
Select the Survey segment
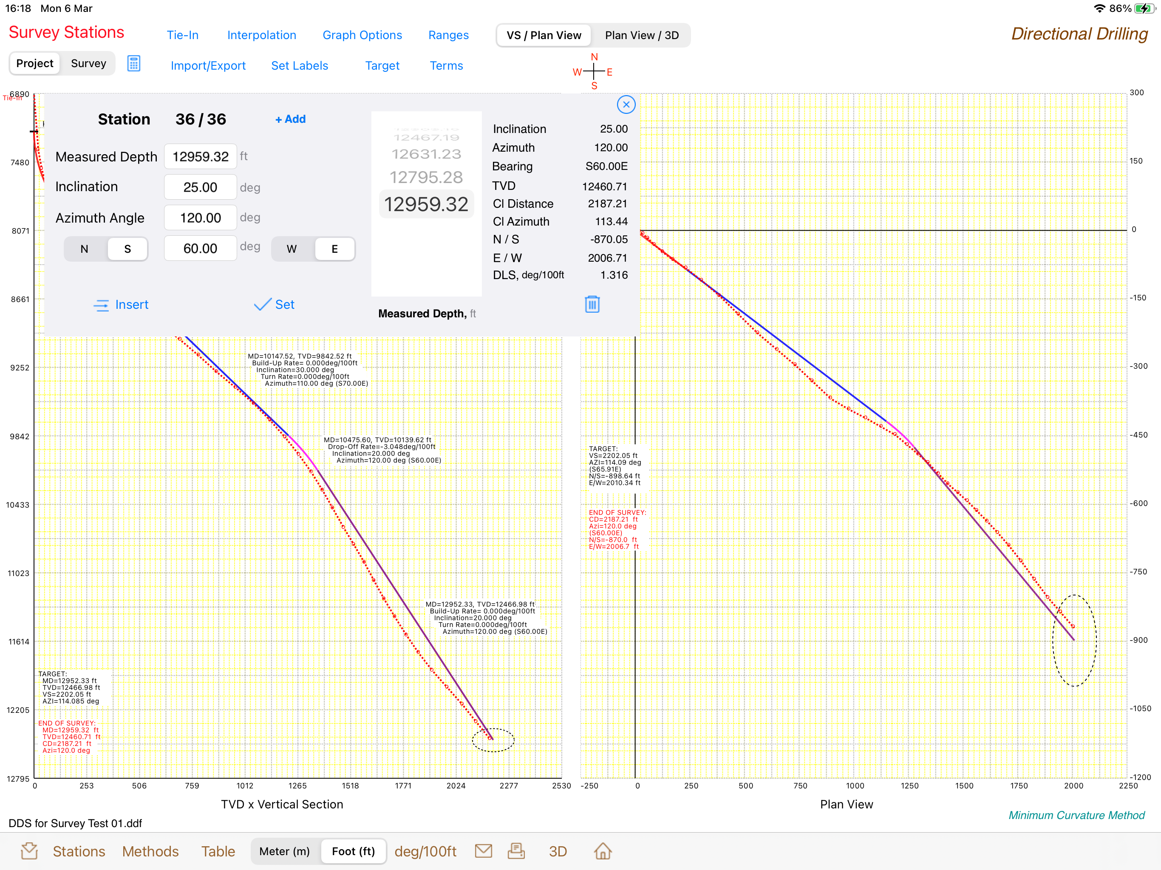click(x=88, y=63)
